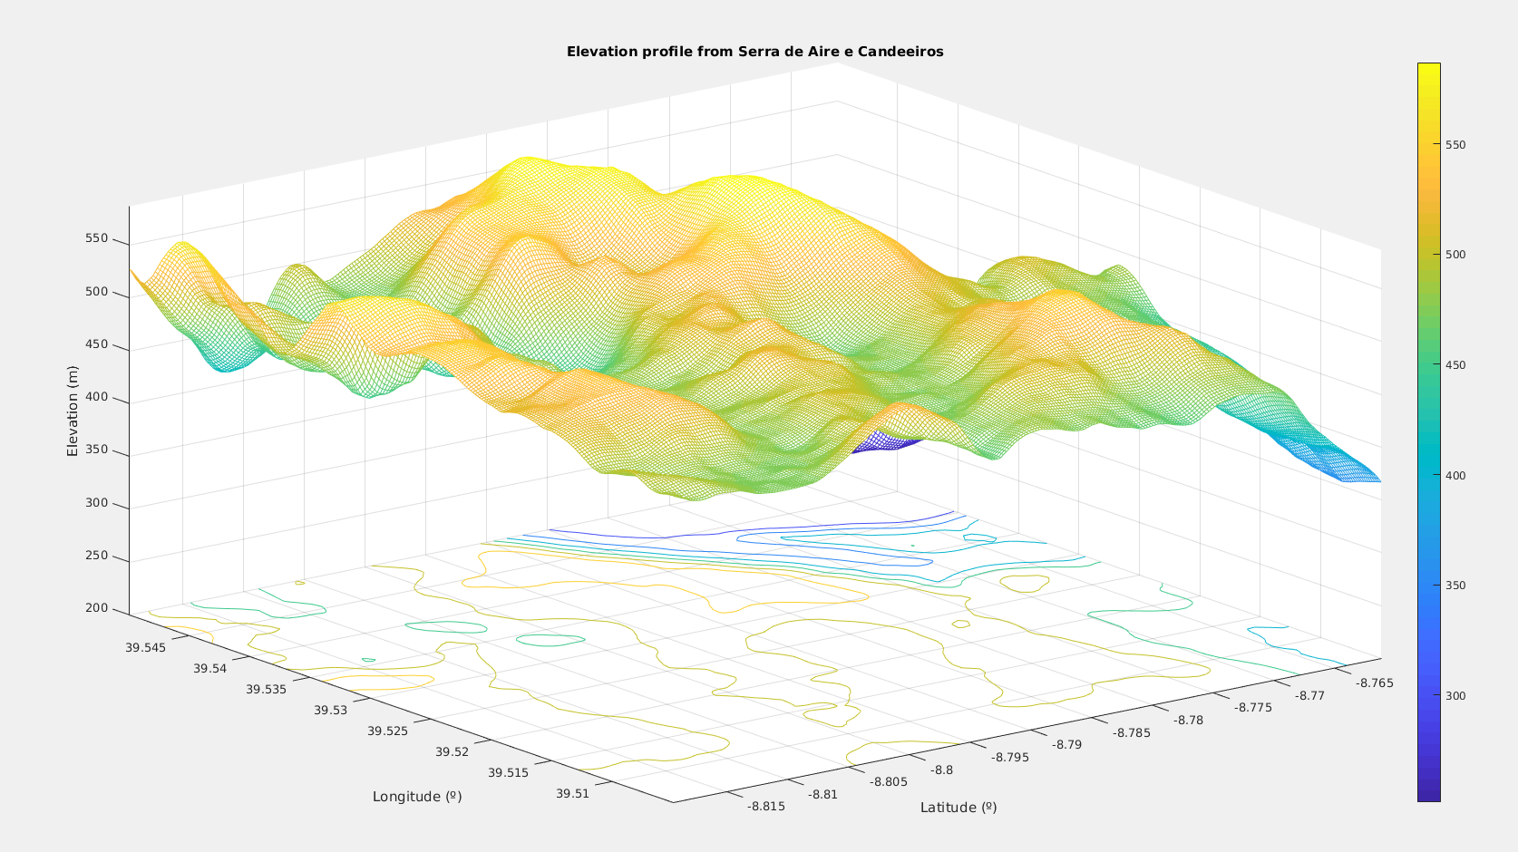
Task: Click the plot title 'Elevation profile from Serra de Aire e Candeeiros'
Action: [x=754, y=52]
